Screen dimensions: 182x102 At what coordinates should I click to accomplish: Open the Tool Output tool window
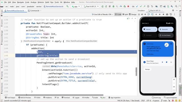point(10,97)
